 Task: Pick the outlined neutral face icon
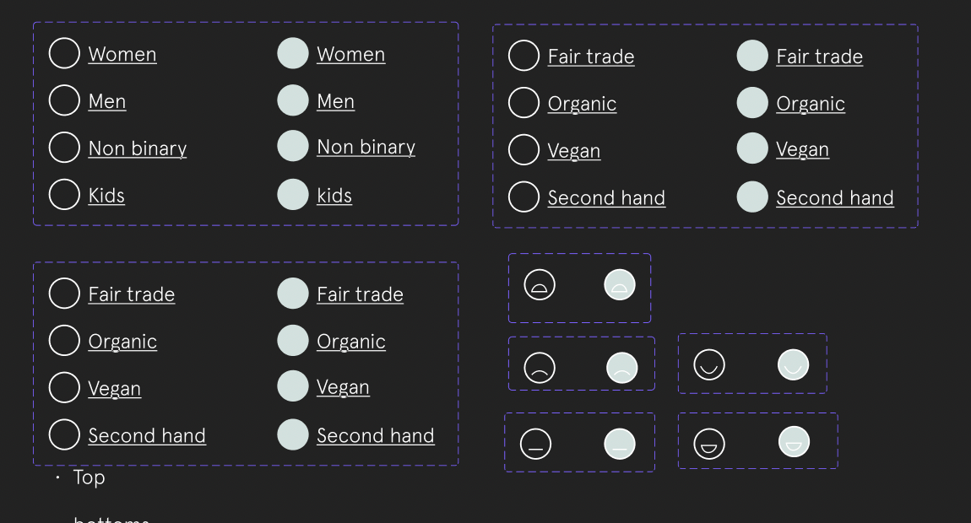[x=535, y=444]
